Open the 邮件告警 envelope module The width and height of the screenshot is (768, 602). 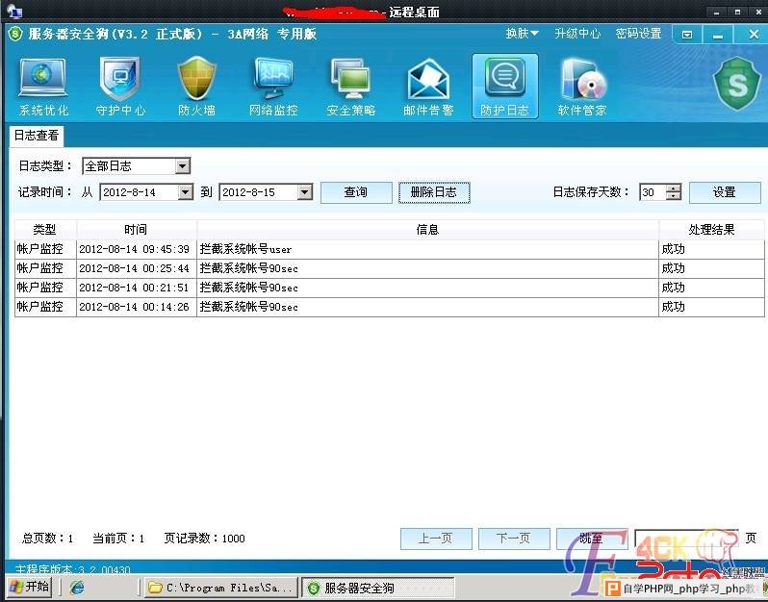[428, 88]
